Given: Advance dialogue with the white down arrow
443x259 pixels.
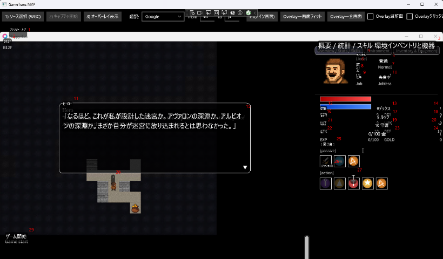Looking at the screenshot, I should pyautogui.click(x=245, y=168).
